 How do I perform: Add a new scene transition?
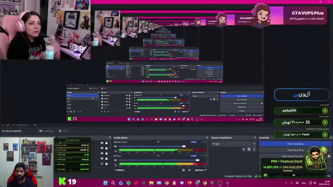[244, 149]
